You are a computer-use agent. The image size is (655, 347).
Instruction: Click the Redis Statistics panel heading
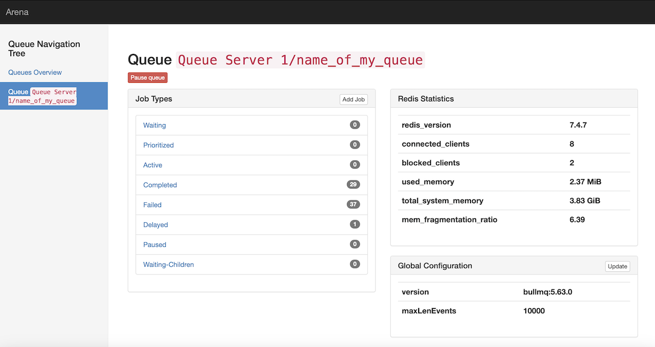pos(426,99)
